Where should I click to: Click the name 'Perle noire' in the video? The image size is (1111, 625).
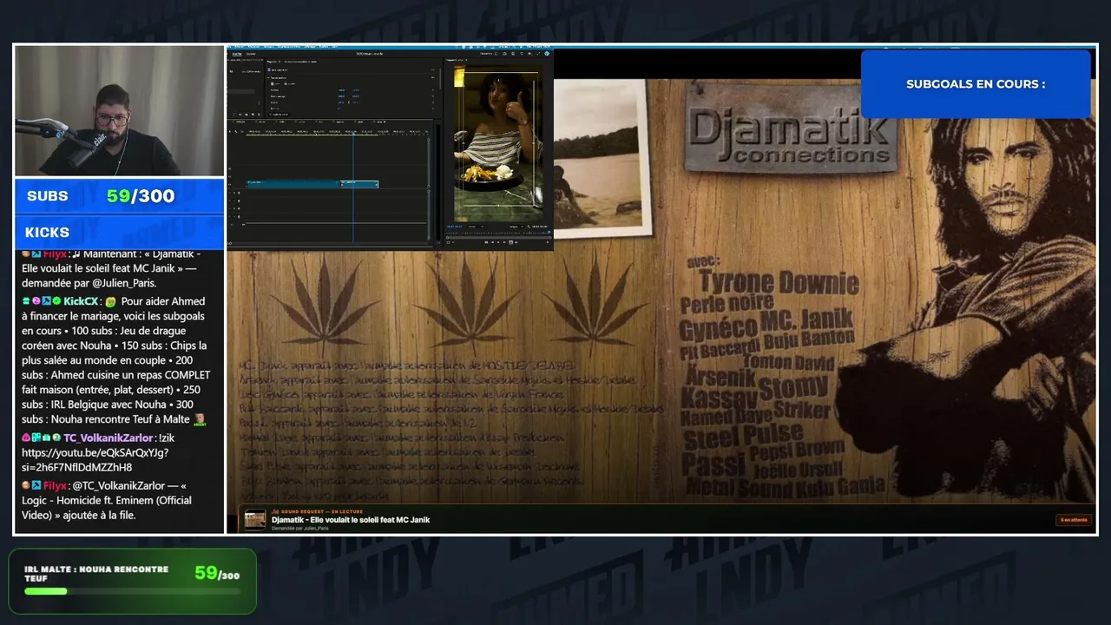pyautogui.click(x=726, y=304)
